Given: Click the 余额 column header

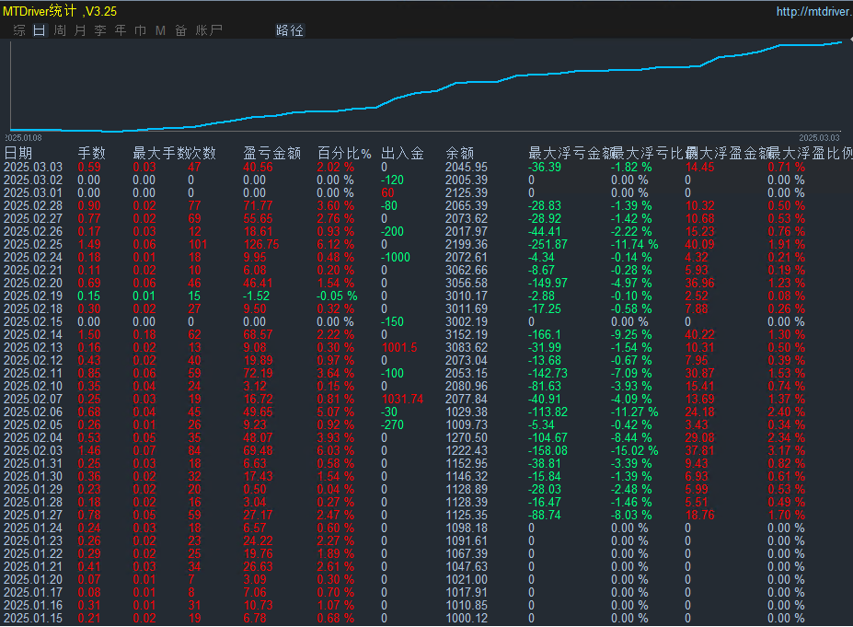Looking at the screenshot, I should click(460, 153).
